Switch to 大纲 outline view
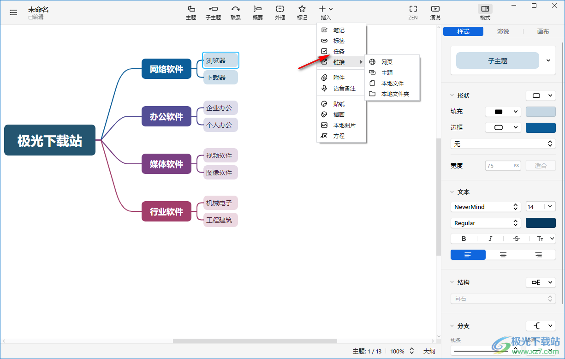 (429, 351)
